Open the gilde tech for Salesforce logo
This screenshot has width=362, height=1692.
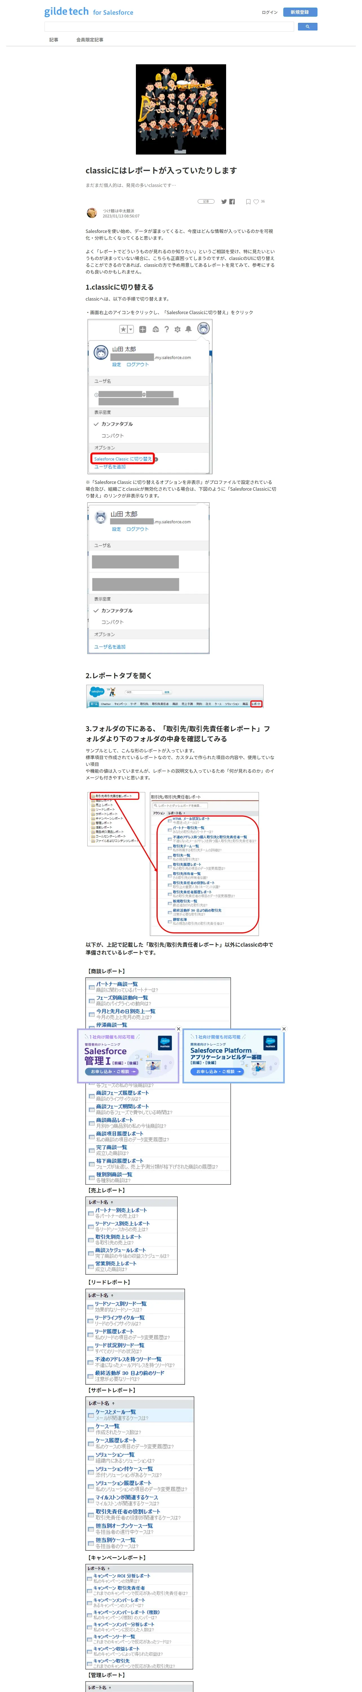pos(89,12)
